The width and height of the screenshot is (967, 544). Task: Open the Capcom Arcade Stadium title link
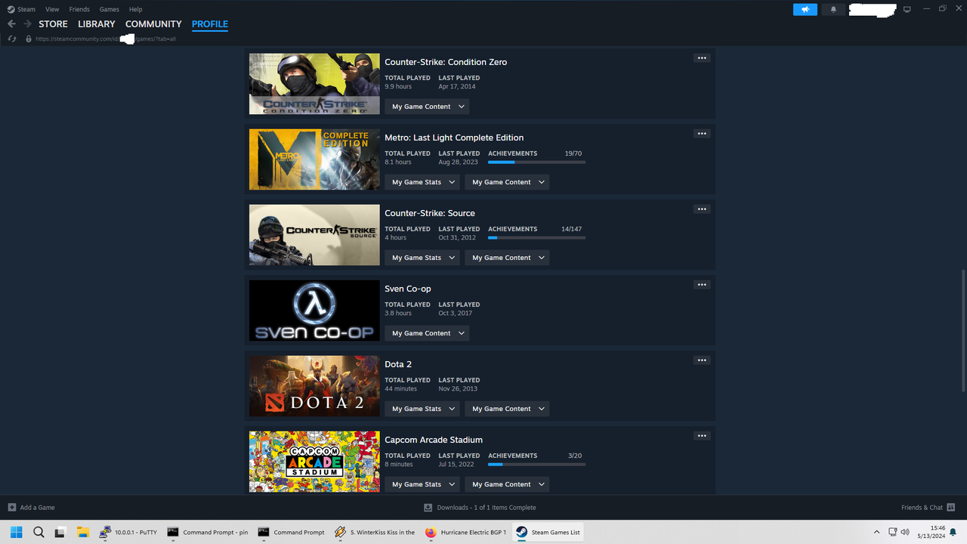[x=434, y=440]
